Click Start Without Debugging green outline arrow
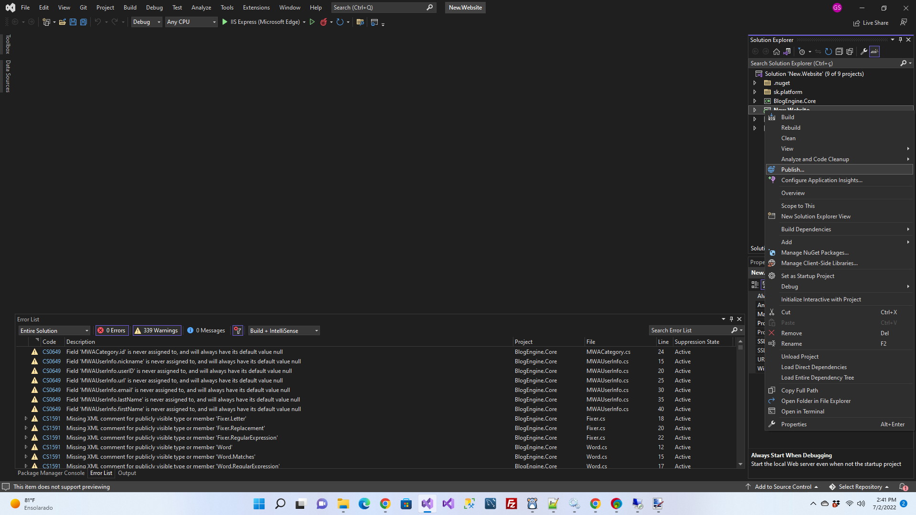916x515 pixels. pyautogui.click(x=312, y=22)
